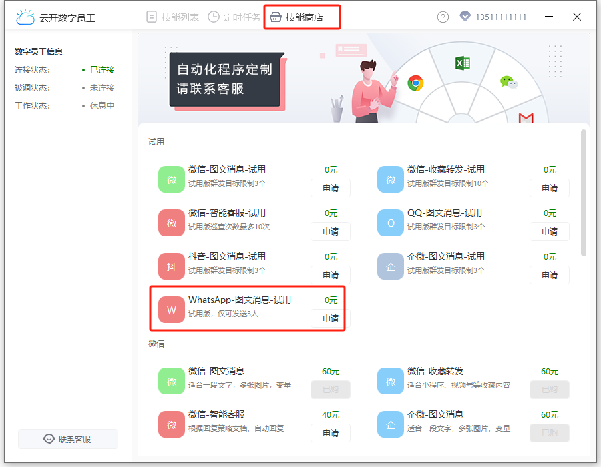Click the blue 企微-图文消息 60元 icon
Viewport: 601px width, 467px height.
391,424
